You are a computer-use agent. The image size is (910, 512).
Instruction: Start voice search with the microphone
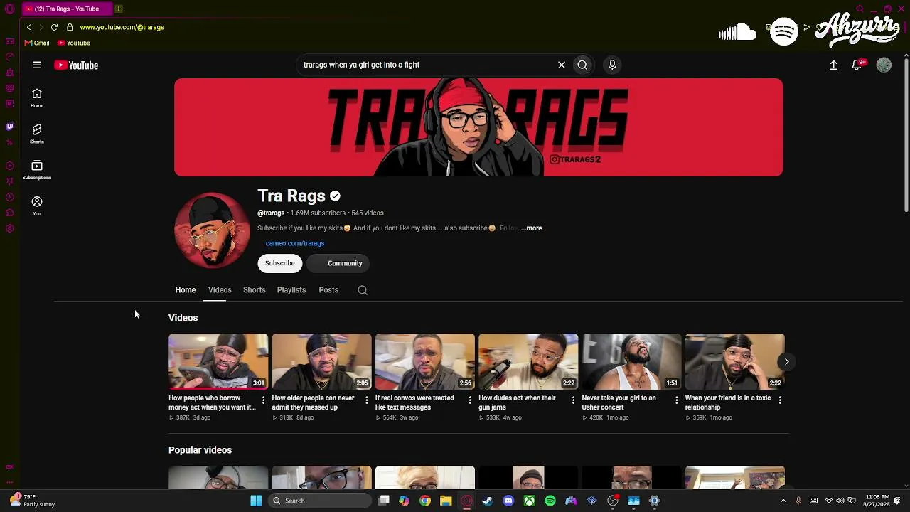click(x=612, y=65)
